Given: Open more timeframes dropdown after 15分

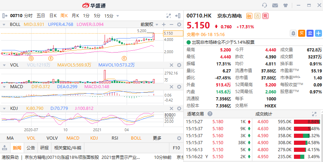Looking at the screenshot, I should point(118,16).
